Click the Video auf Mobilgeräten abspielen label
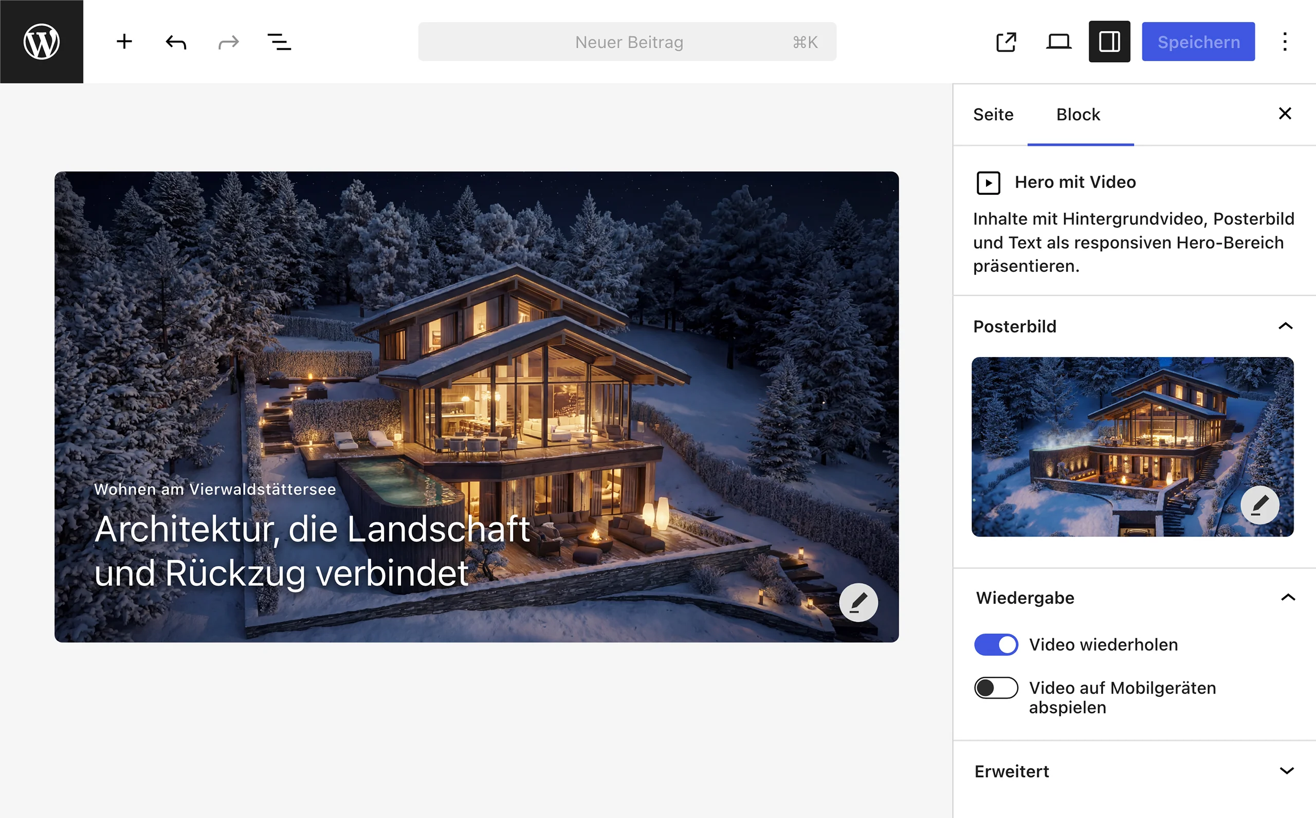This screenshot has width=1316, height=818. 1122,697
